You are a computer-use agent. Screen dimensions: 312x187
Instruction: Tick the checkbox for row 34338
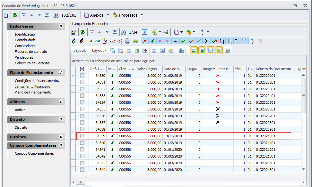coord(82,129)
